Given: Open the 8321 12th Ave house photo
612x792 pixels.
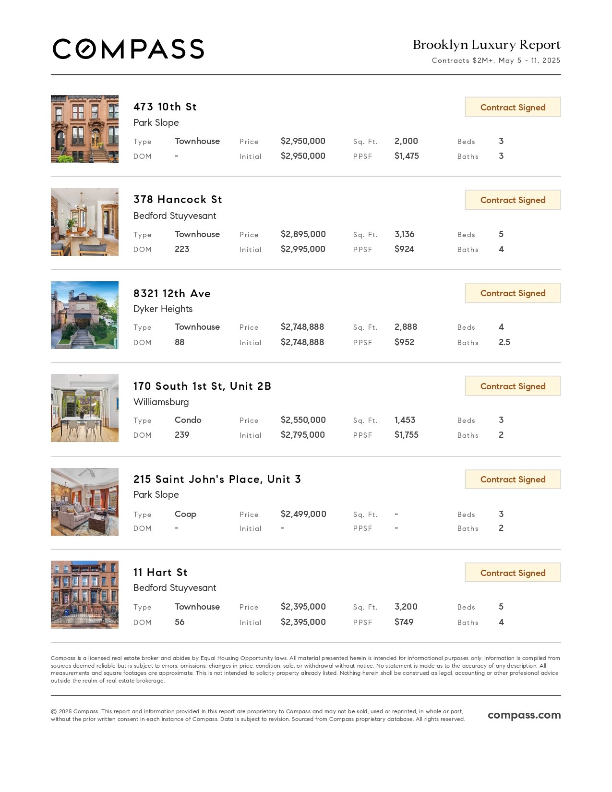Looking at the screenshot, I should tap(84, 315).
